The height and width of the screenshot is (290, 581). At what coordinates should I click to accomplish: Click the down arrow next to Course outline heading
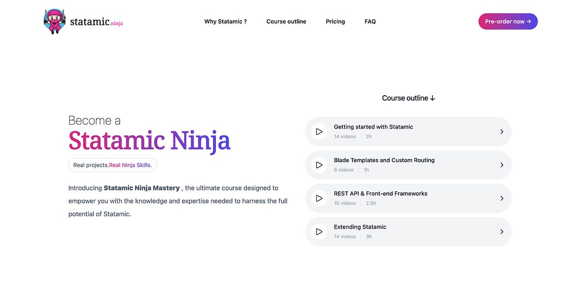[432, 98]
